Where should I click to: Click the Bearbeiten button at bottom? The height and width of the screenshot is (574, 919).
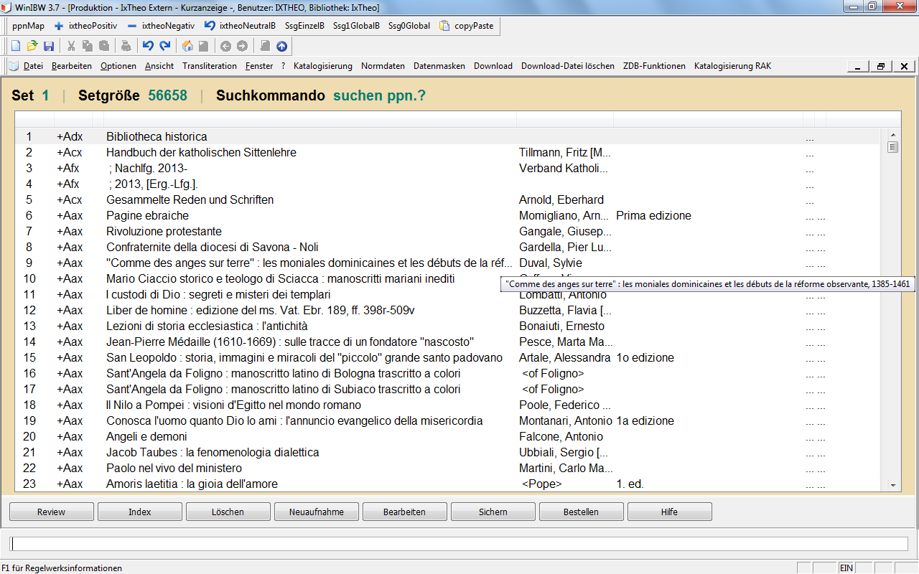405,512
